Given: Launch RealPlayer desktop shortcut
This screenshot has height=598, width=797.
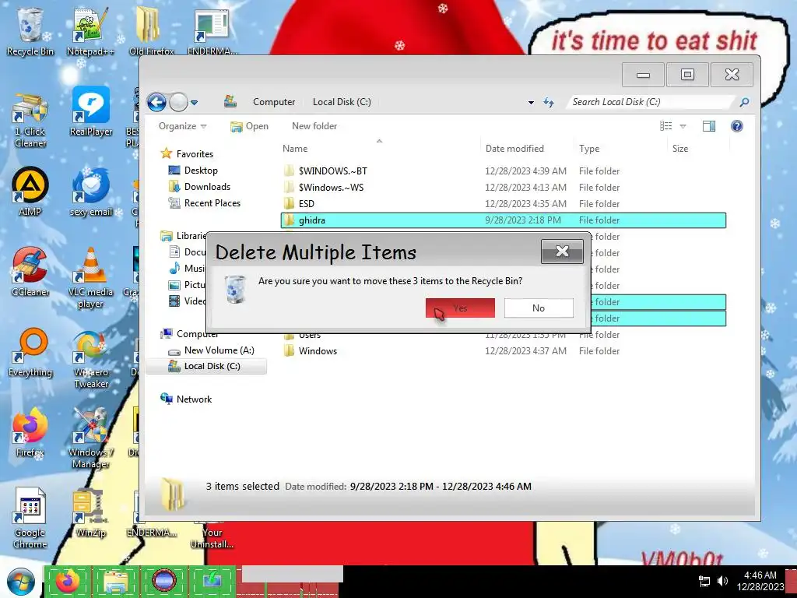Looking at the screenshot, I should click(x=90, y=112).
